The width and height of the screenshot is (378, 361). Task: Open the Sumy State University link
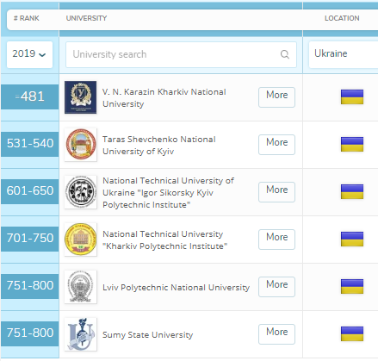tap(148, 335)
